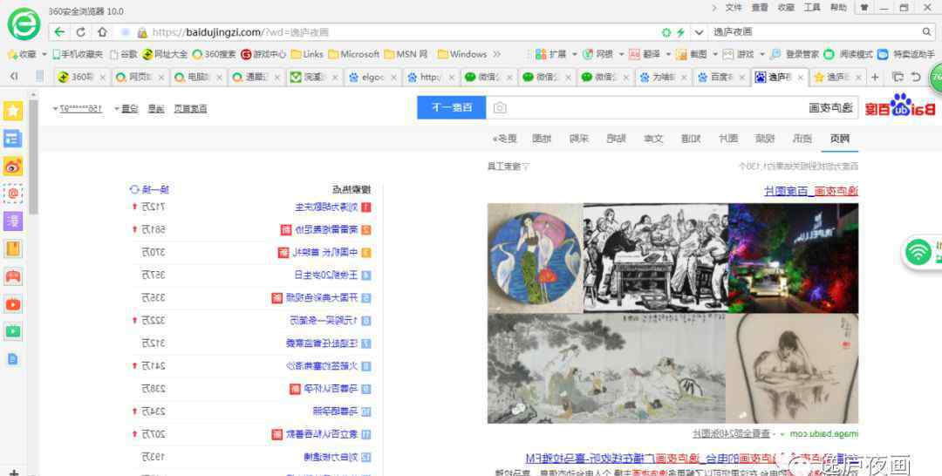
Task: Click the blue mirrored 百度一下 search button
Action: 452,107
